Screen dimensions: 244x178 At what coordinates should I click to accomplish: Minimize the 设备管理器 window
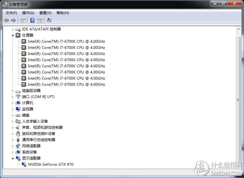(x=215, y=3)
